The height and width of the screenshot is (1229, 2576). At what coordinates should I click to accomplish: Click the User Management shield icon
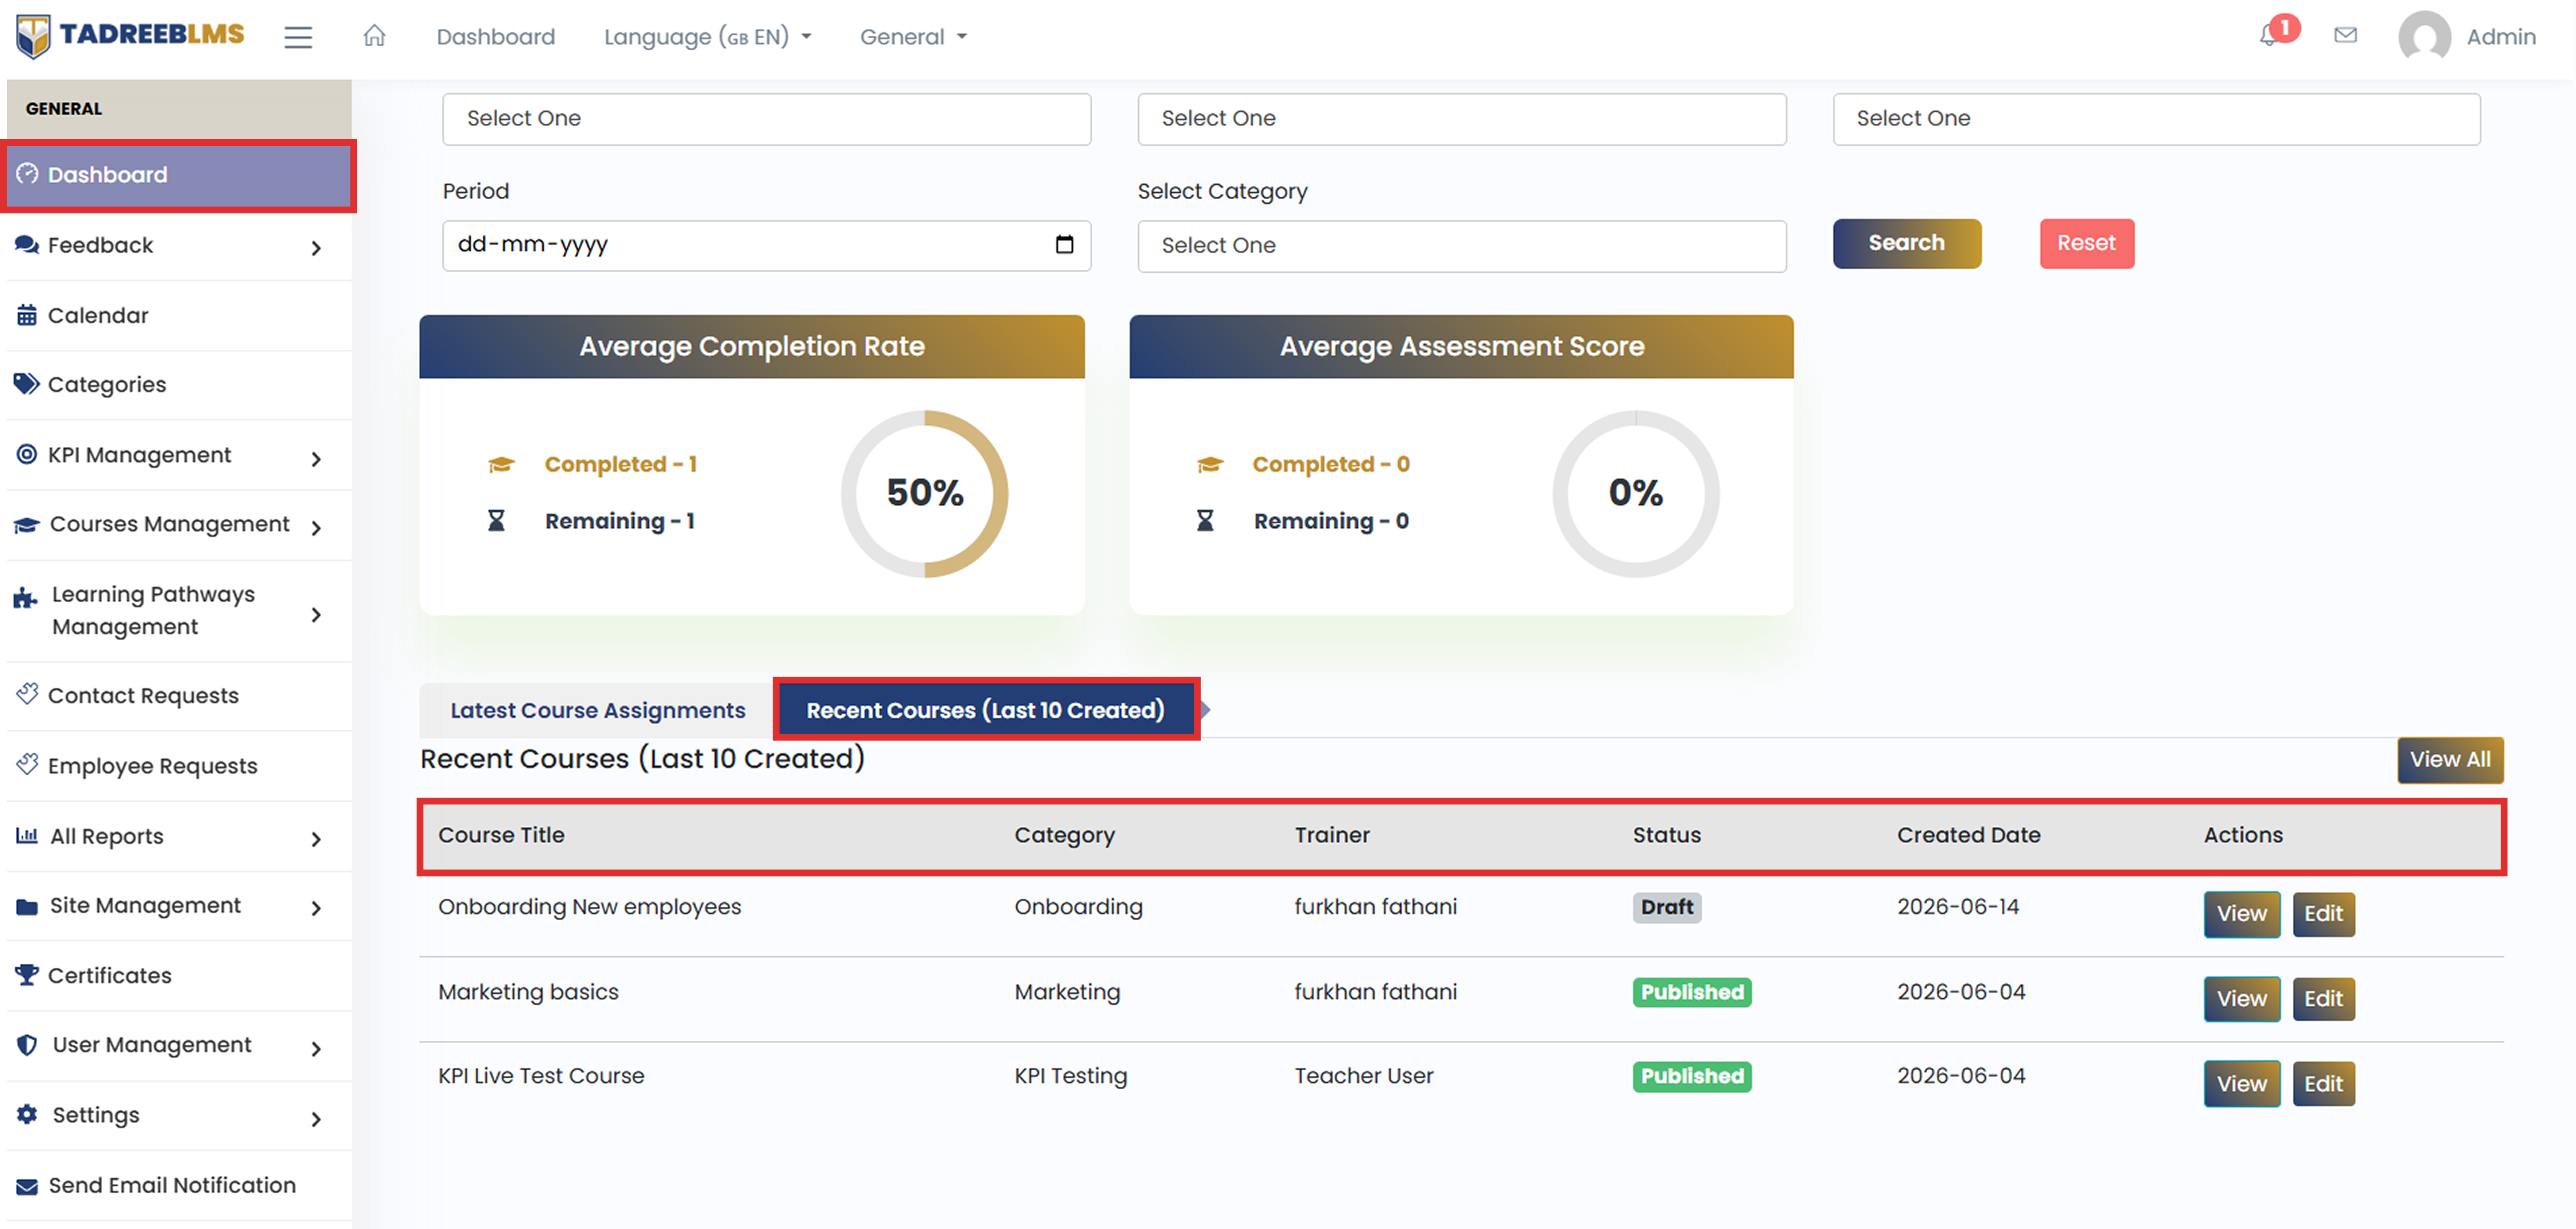(27, 1045)
